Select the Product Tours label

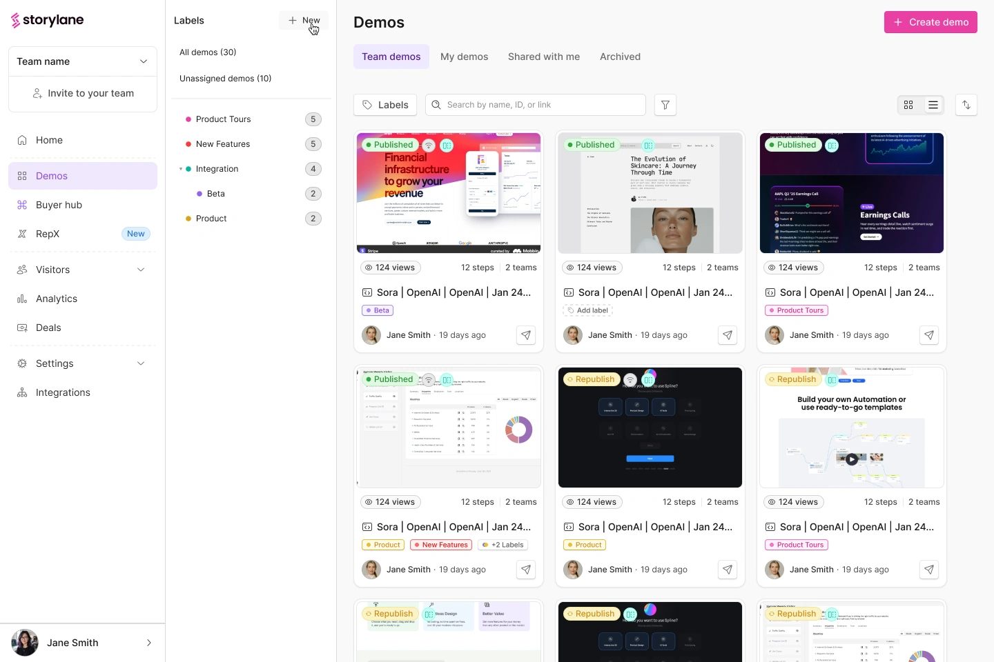click(224, 119)
